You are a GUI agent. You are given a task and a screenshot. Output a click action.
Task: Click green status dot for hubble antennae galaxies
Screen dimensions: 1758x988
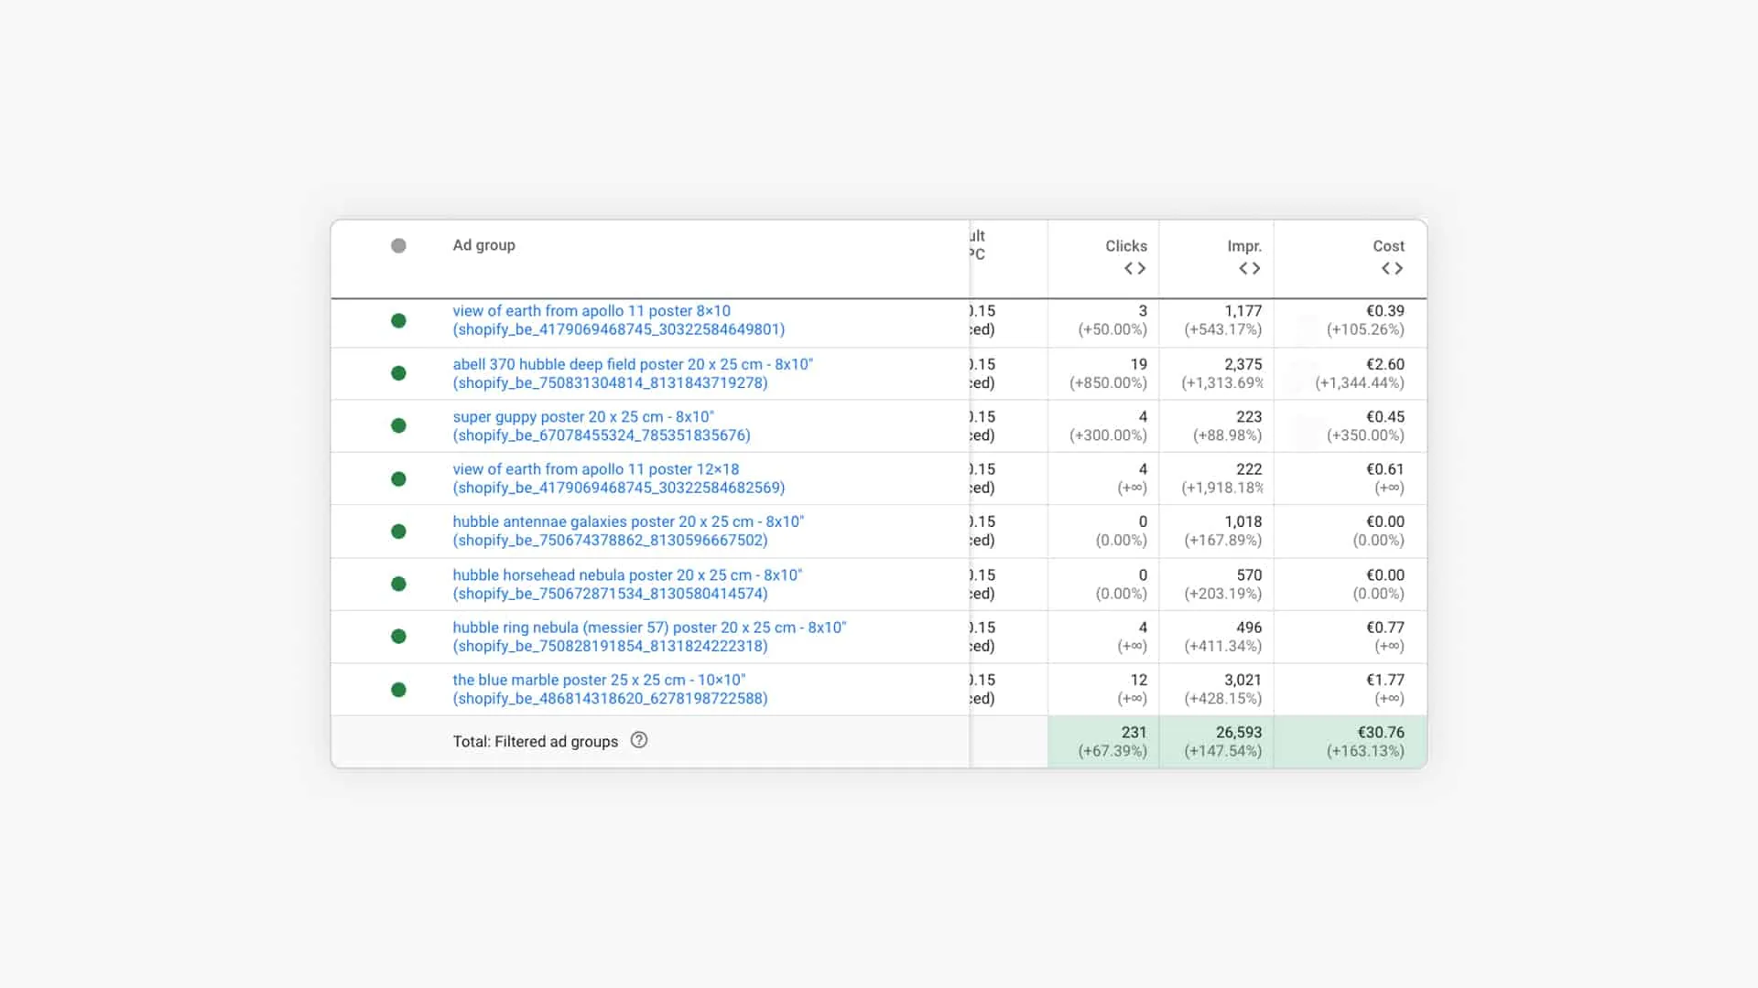click(398, 532)
